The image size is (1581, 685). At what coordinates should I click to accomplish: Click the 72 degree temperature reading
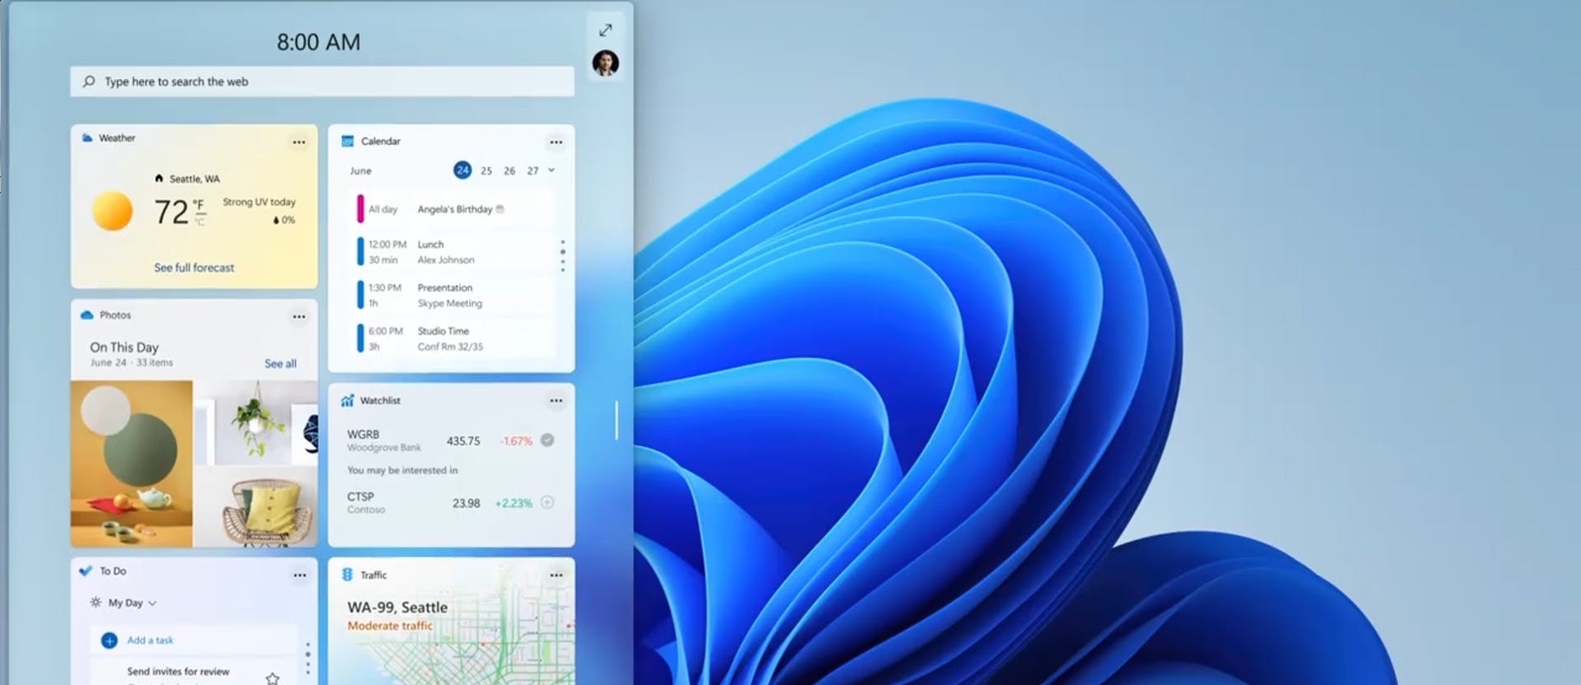171,212
